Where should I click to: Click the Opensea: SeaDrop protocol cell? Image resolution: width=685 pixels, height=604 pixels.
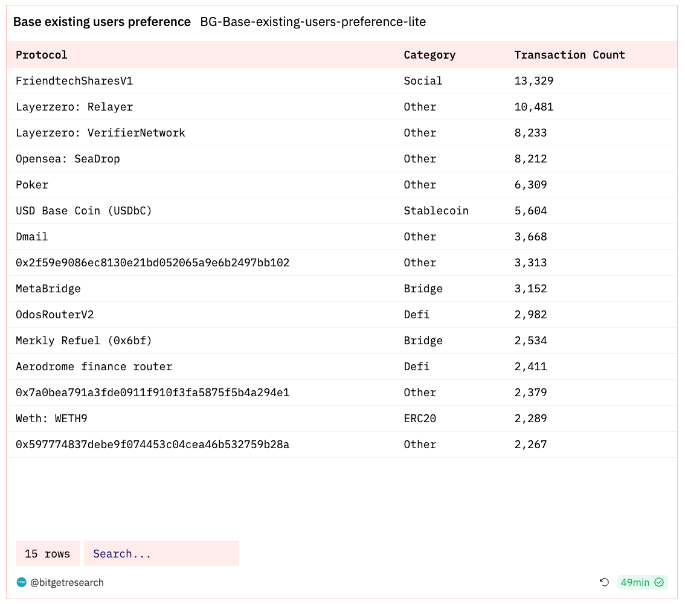tap(68, 159)
